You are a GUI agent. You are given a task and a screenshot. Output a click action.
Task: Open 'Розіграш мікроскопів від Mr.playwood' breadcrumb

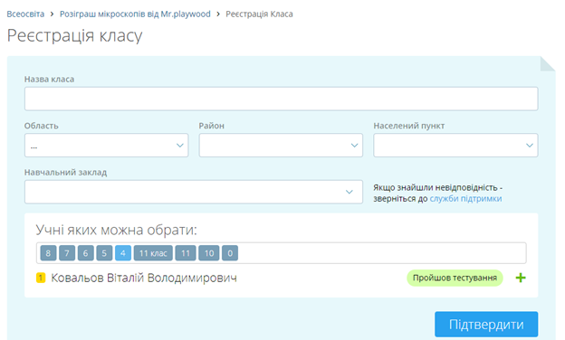click(x=135, y=14)
